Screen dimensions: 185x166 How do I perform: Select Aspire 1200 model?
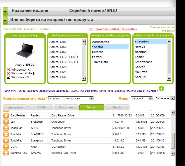pyautogui.click(x=58, y=42)
